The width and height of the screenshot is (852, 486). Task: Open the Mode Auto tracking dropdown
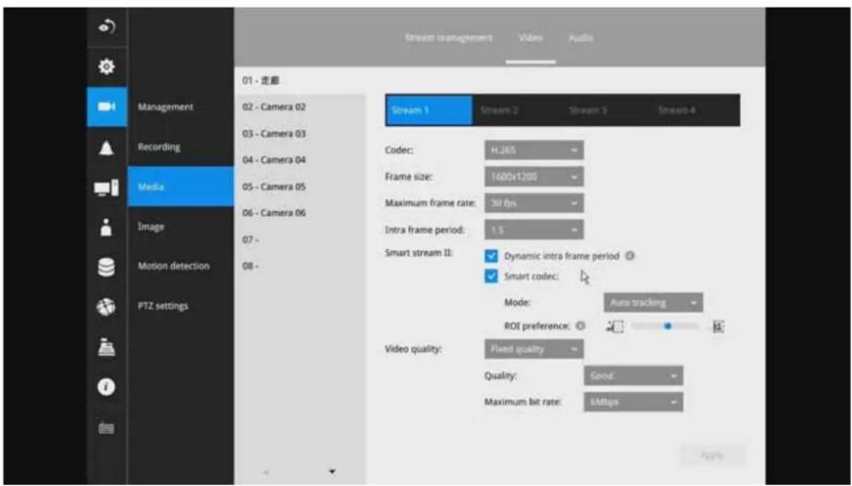coord(653,303)
